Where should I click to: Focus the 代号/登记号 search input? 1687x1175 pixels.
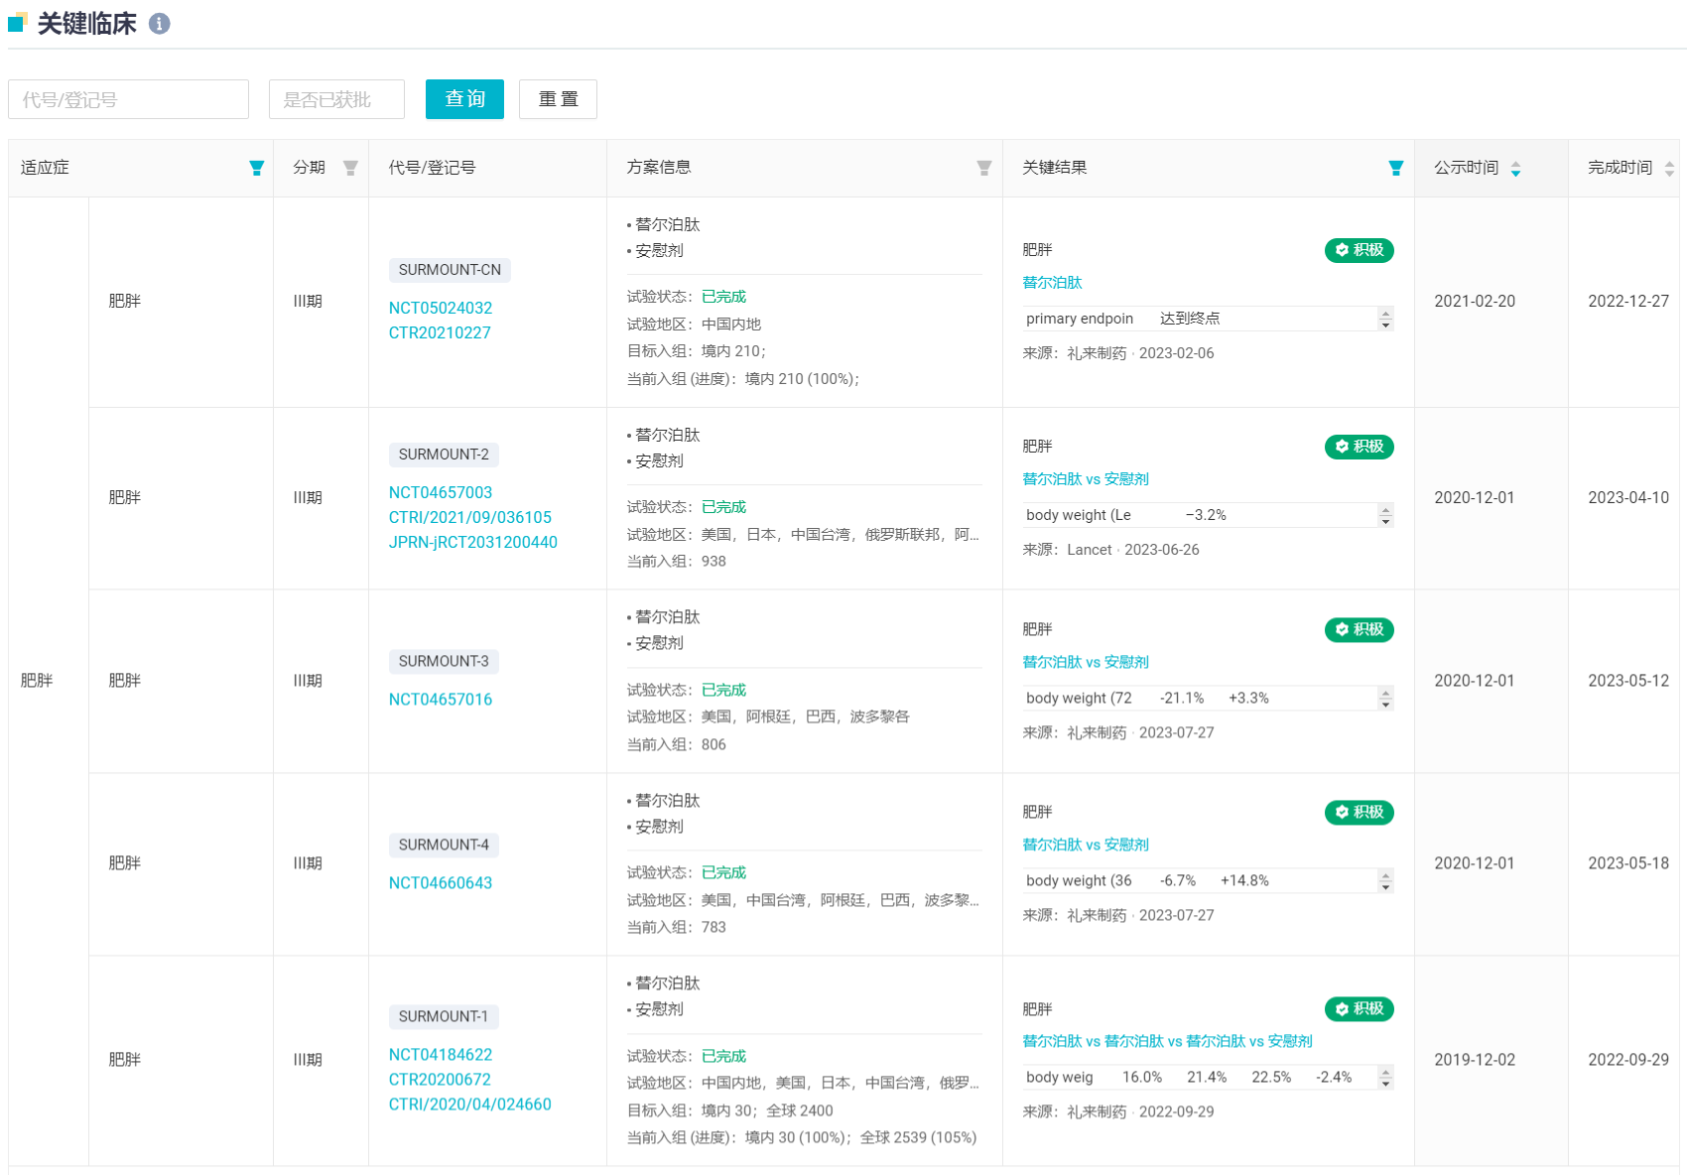click(x=128, y=99)
